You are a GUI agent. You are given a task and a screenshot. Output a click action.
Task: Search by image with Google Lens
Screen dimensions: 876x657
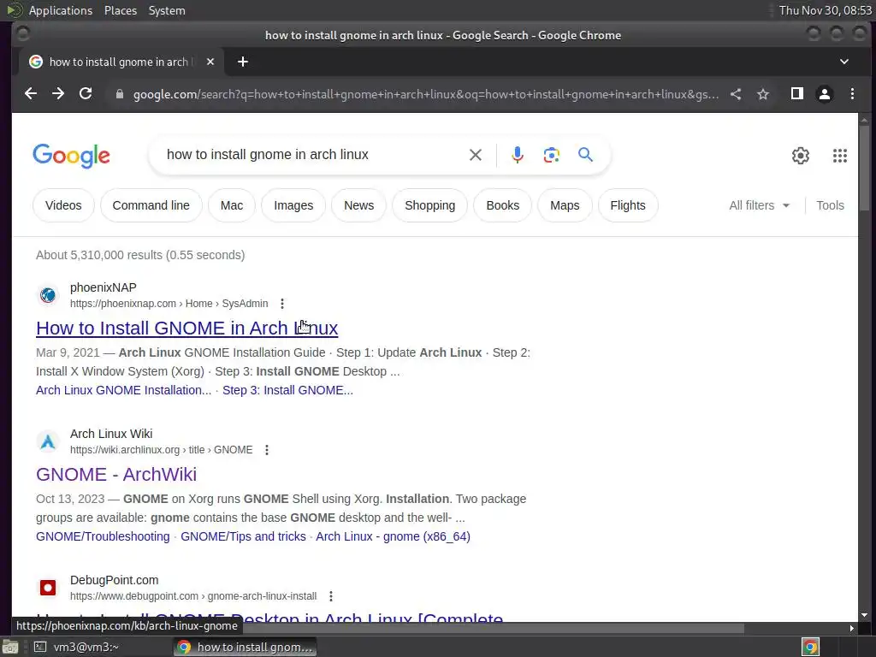[552, 155]
